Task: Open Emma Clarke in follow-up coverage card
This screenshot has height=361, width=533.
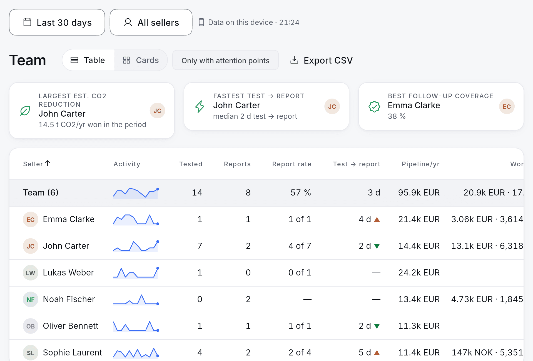Action: click(414, 105)
